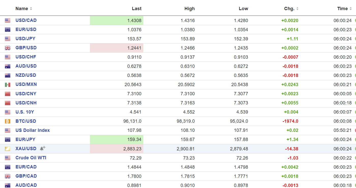Click the gold bar icon beside XAU/USD
356x188 pixels.
click(8, 149)
